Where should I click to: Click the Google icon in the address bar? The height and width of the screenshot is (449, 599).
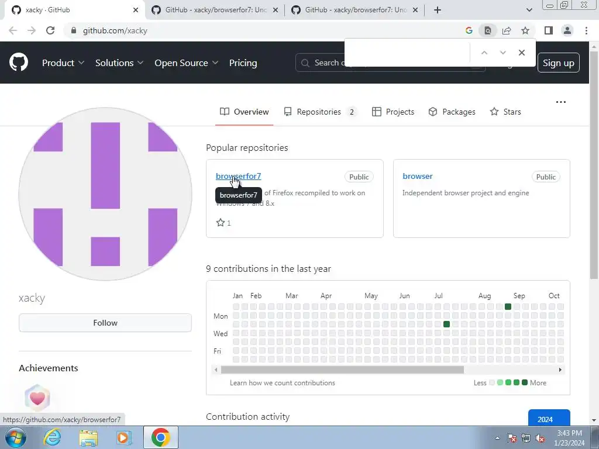469,30
